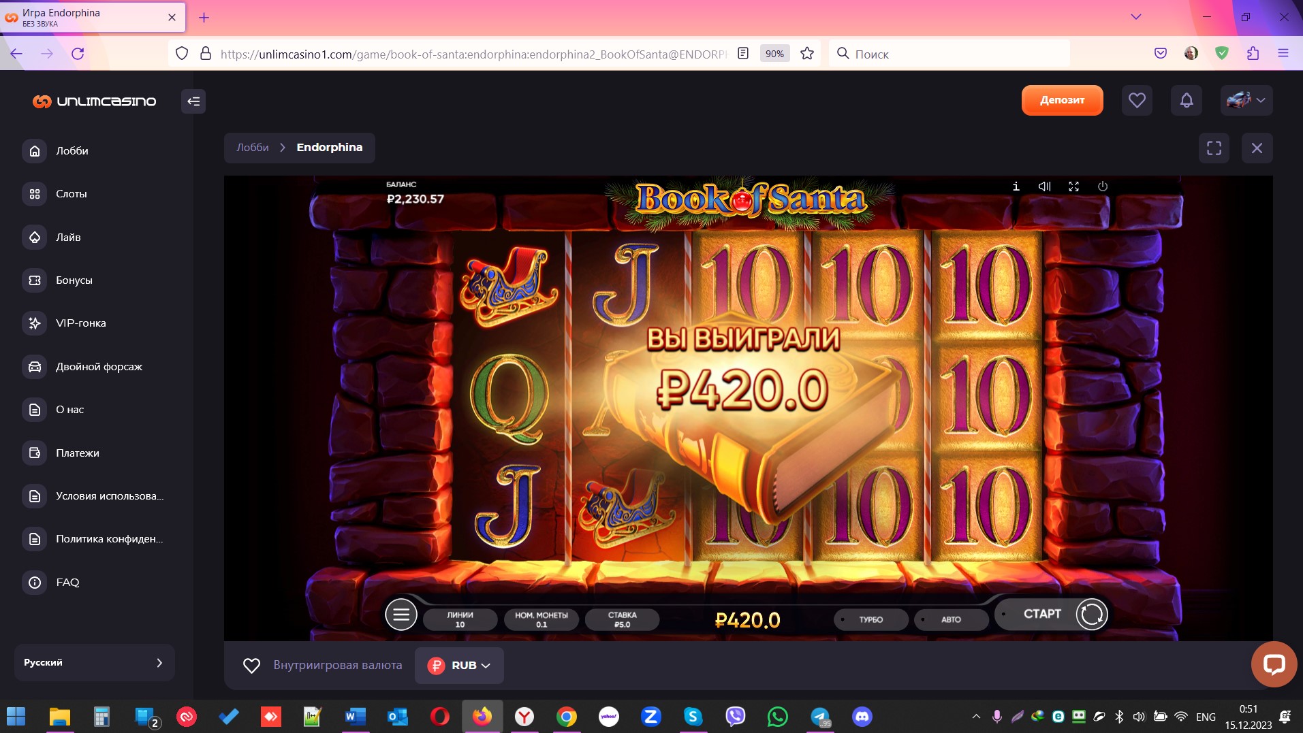Open Telegram from taskbar

coord(820,717)
